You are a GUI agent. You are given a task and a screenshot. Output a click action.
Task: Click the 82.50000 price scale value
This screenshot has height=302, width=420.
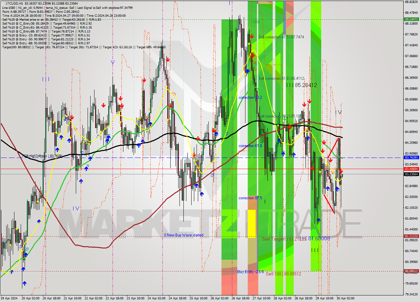(411, 197)
